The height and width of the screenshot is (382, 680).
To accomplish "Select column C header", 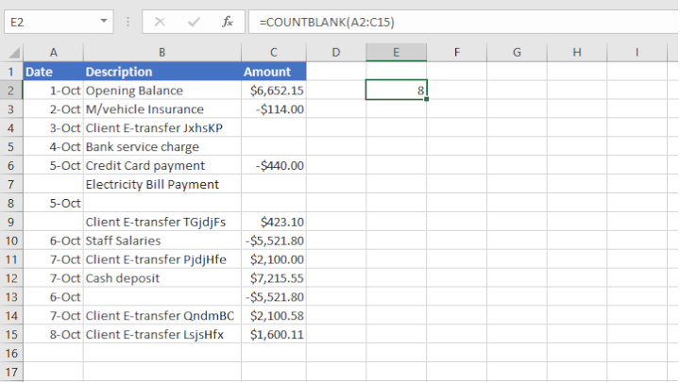I will coord(273,53).
